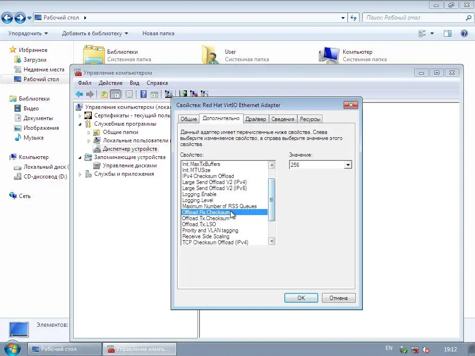
Task: Click the muted volume tray icon
Action: [425, 350]
